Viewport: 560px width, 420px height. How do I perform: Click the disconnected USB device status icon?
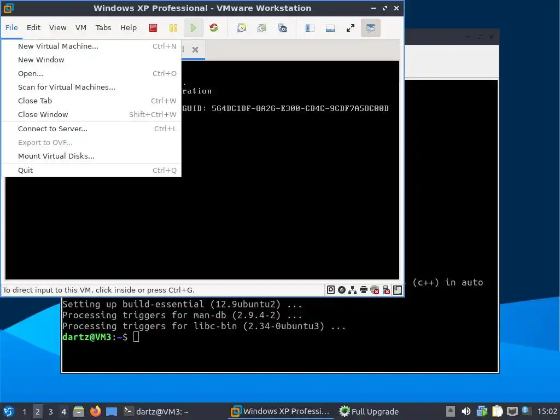pos(386,290)
